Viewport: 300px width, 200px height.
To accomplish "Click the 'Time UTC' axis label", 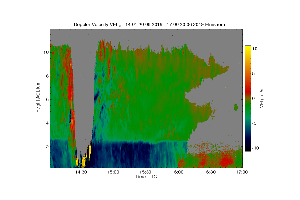I will [x=146, y=177].
